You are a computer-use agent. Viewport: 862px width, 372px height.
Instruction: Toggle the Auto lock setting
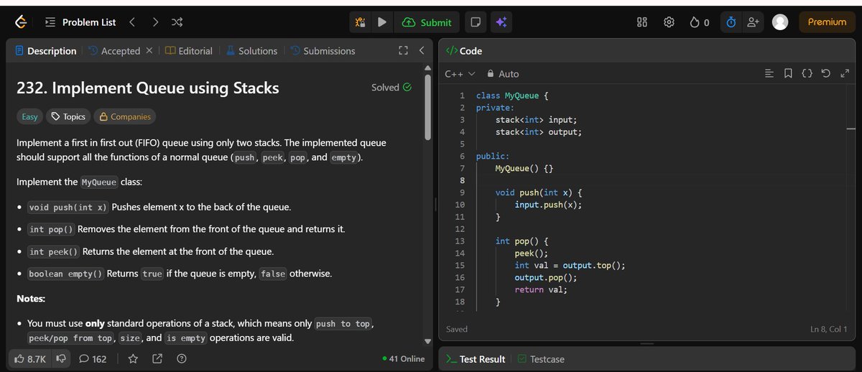pos(503,74)
